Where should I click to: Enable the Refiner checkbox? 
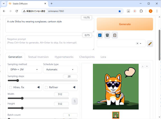click(x=46, y=87)
